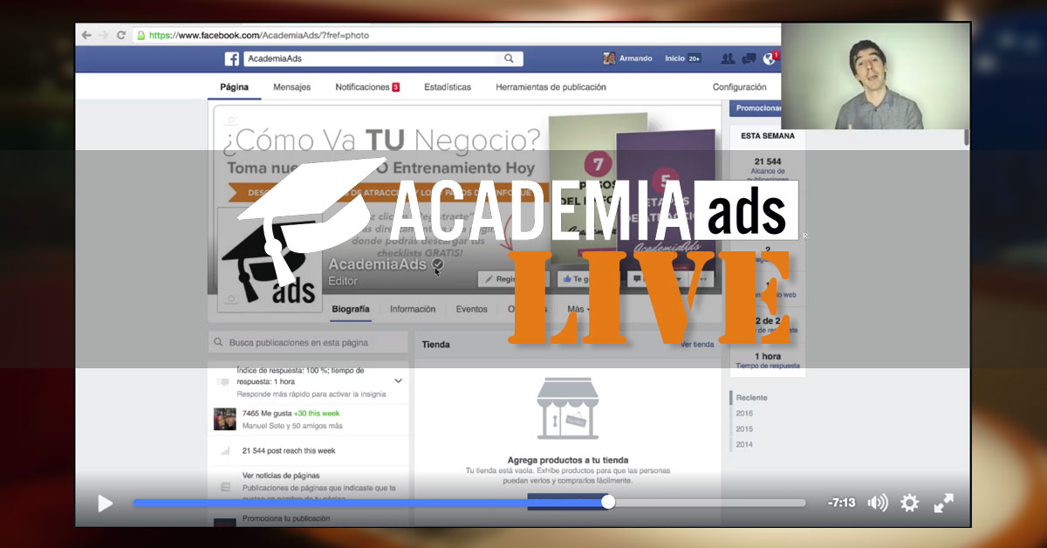Reload the page with the refresh icon
This screenshot has width=1047, height=548.
[121, 35]
